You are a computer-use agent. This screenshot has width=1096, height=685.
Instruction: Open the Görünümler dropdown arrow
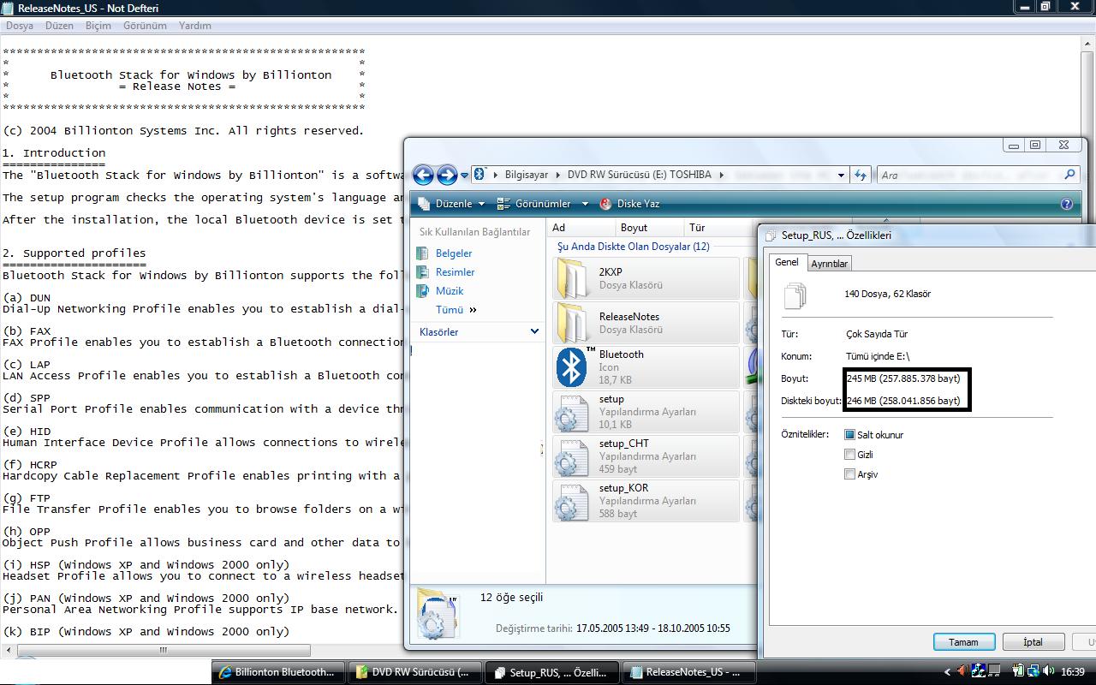tap(585, 204)
